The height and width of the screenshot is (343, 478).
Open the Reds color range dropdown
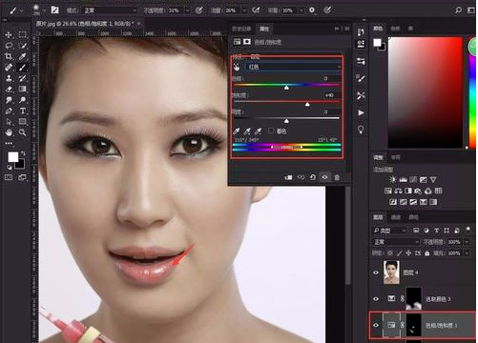[x=294, y=67]
